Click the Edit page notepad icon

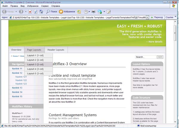pos(108,12)
